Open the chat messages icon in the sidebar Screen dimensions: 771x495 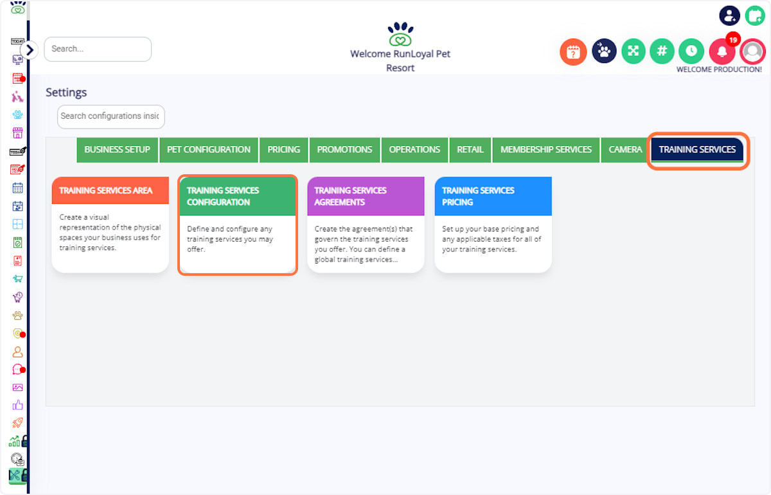click(x=17, y=369)
